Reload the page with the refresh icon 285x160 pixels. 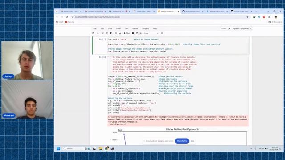click(67, 17)
